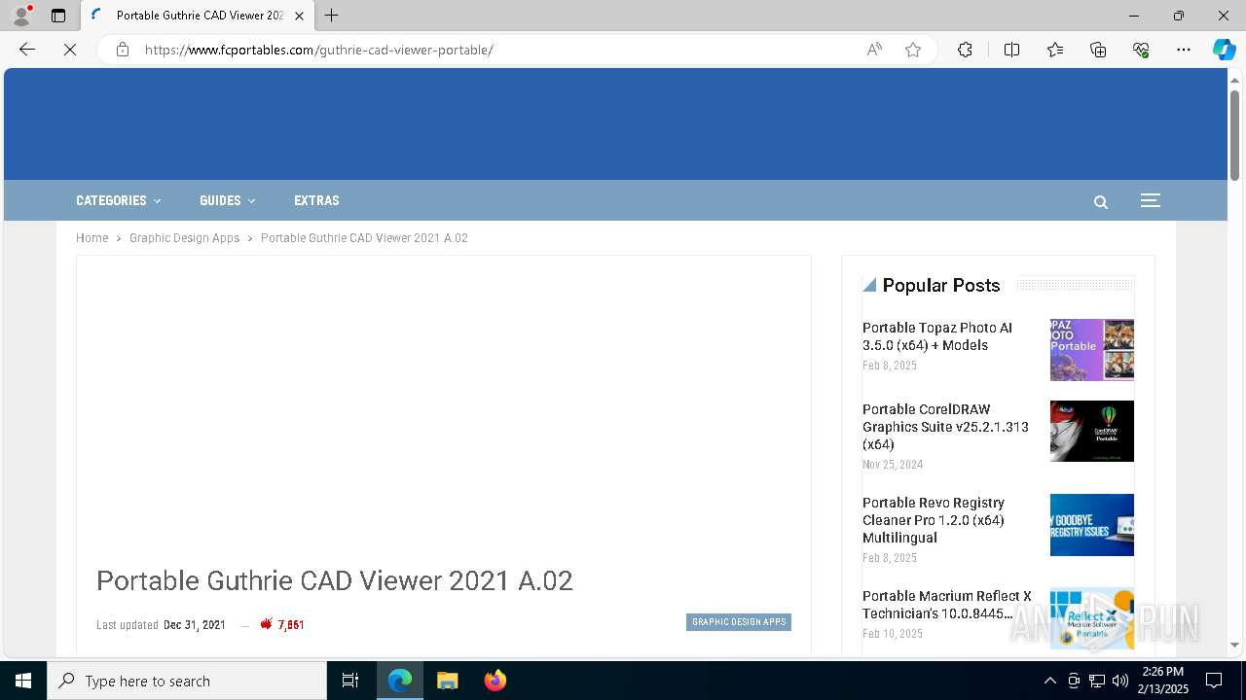Open CorelDRAW post thumbnail

(1092, 431)
